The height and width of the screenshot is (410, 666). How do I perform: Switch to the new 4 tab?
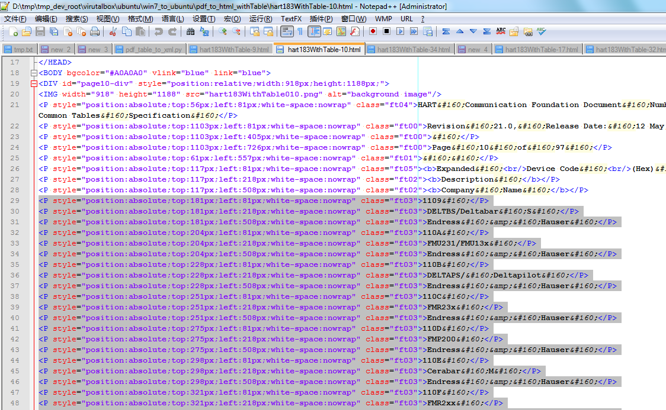pos(473,49)
